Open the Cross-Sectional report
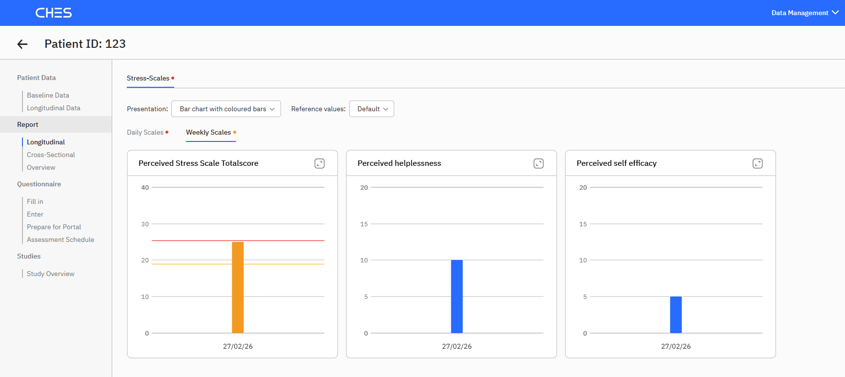 click(x=51, y=155)
